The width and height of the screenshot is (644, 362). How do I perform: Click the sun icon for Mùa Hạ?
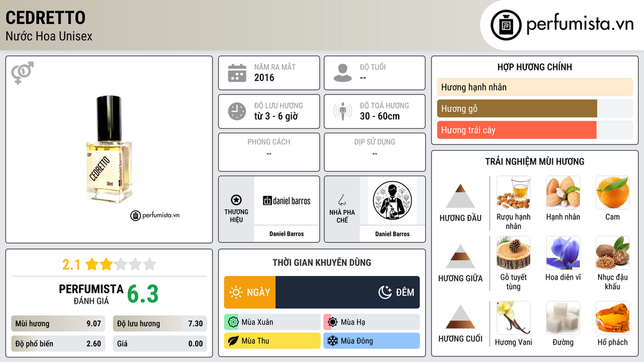tap(332, 322)
